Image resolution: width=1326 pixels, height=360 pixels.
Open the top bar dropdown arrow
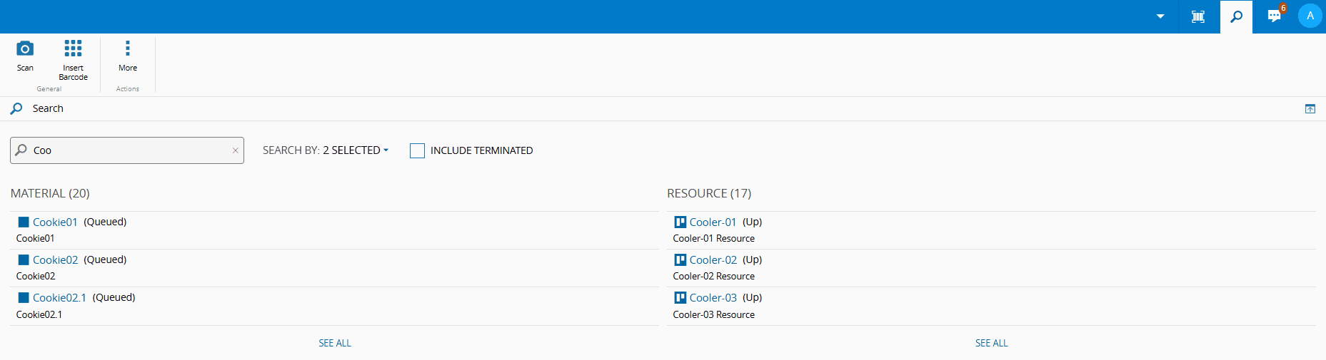click(1160, 16)
